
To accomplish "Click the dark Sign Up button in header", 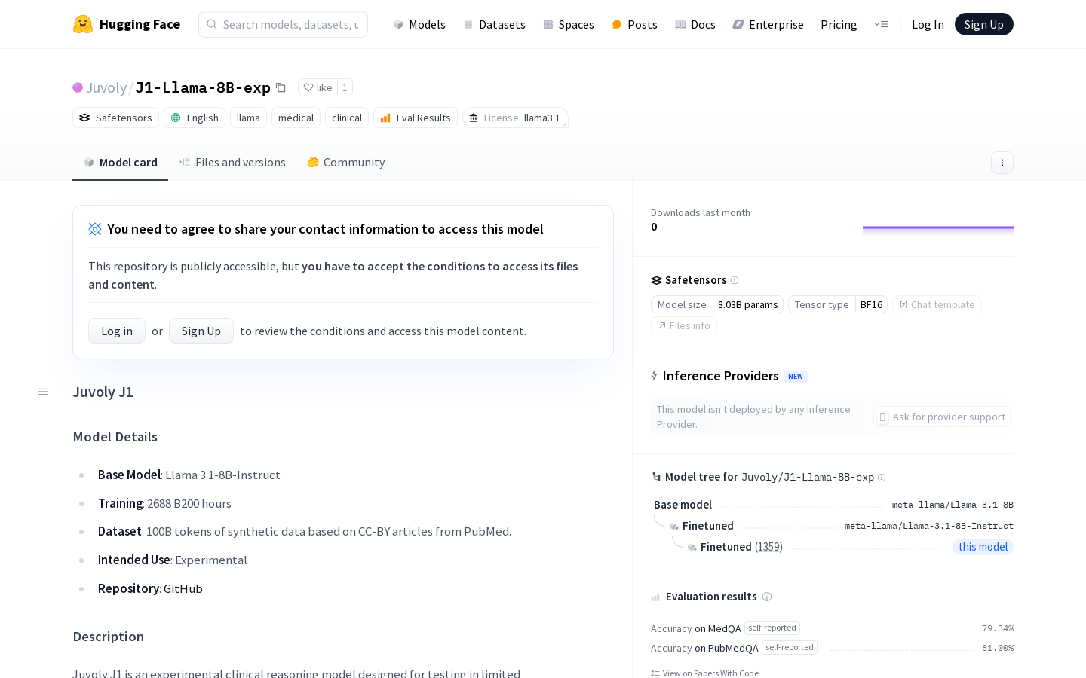I will pyautogui.click(x=984, y=24).
